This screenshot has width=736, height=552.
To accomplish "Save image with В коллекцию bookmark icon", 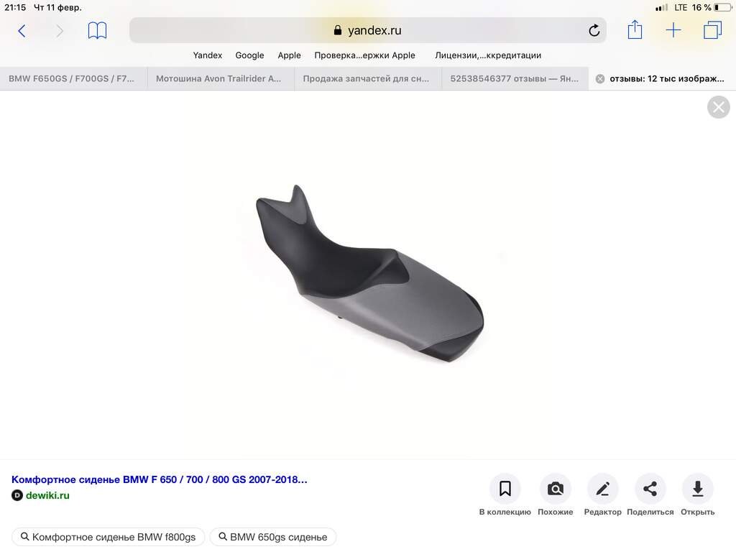I will tap(505, 489).
